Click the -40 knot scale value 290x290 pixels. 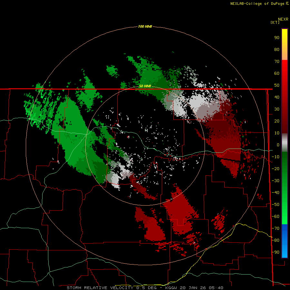pyautogui.click(x=275, y=193)
